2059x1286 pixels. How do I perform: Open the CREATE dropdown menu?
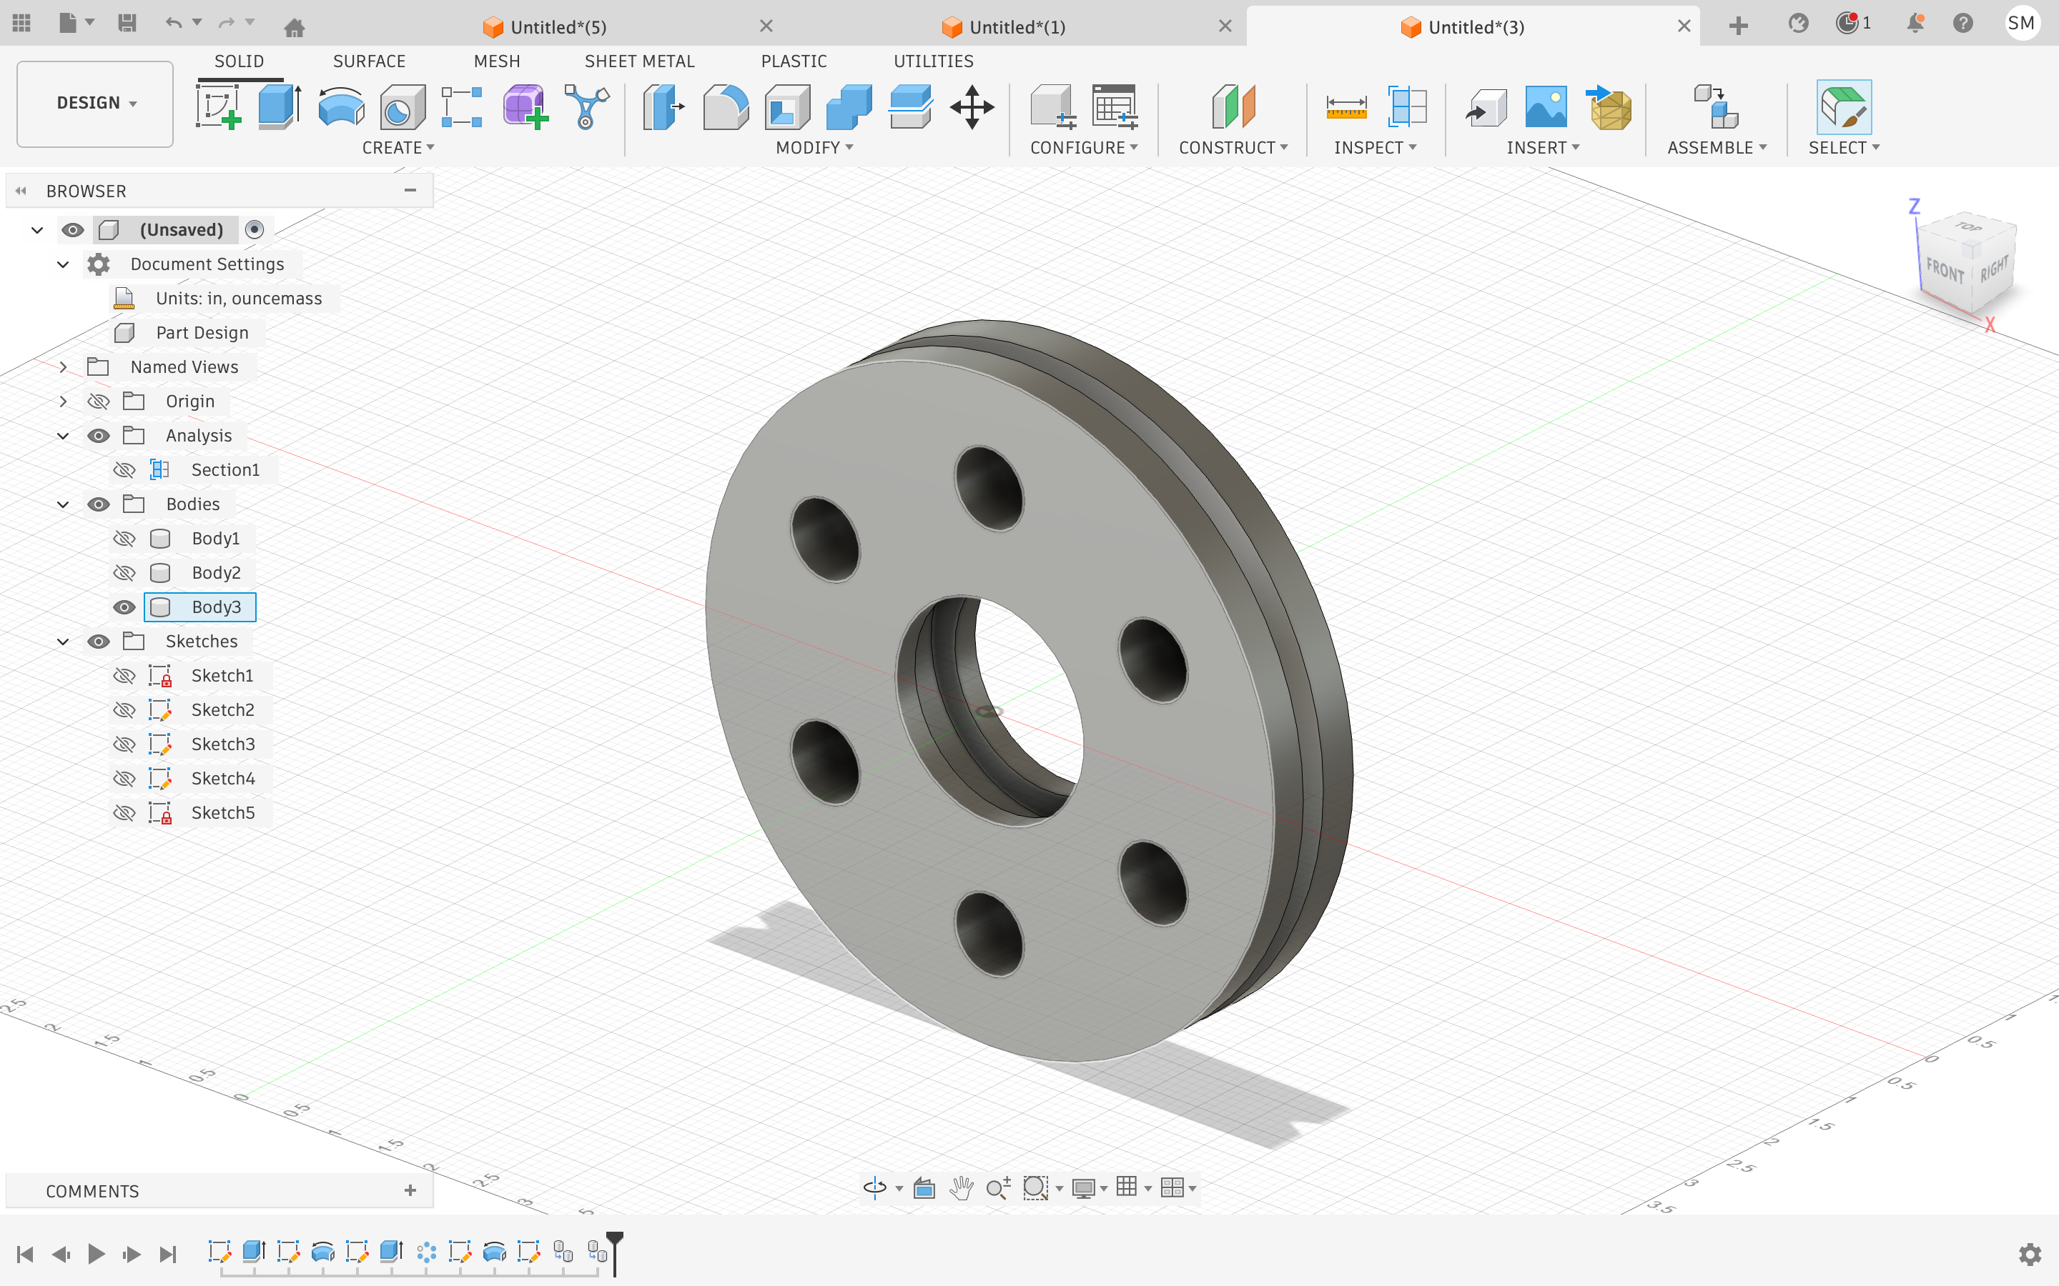click(398, 148)
